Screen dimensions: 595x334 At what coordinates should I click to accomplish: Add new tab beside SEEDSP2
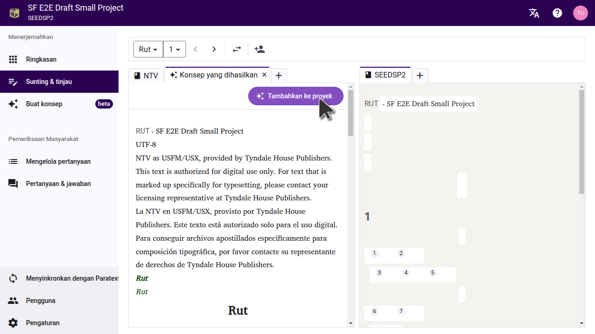click(420, 76)
